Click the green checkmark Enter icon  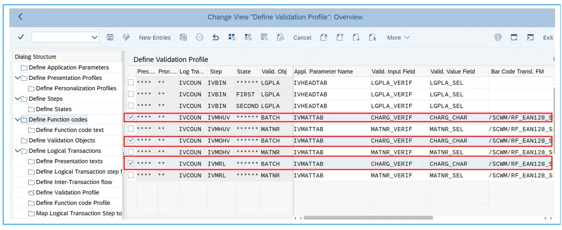pyautogui.click(x=21, y=37)
